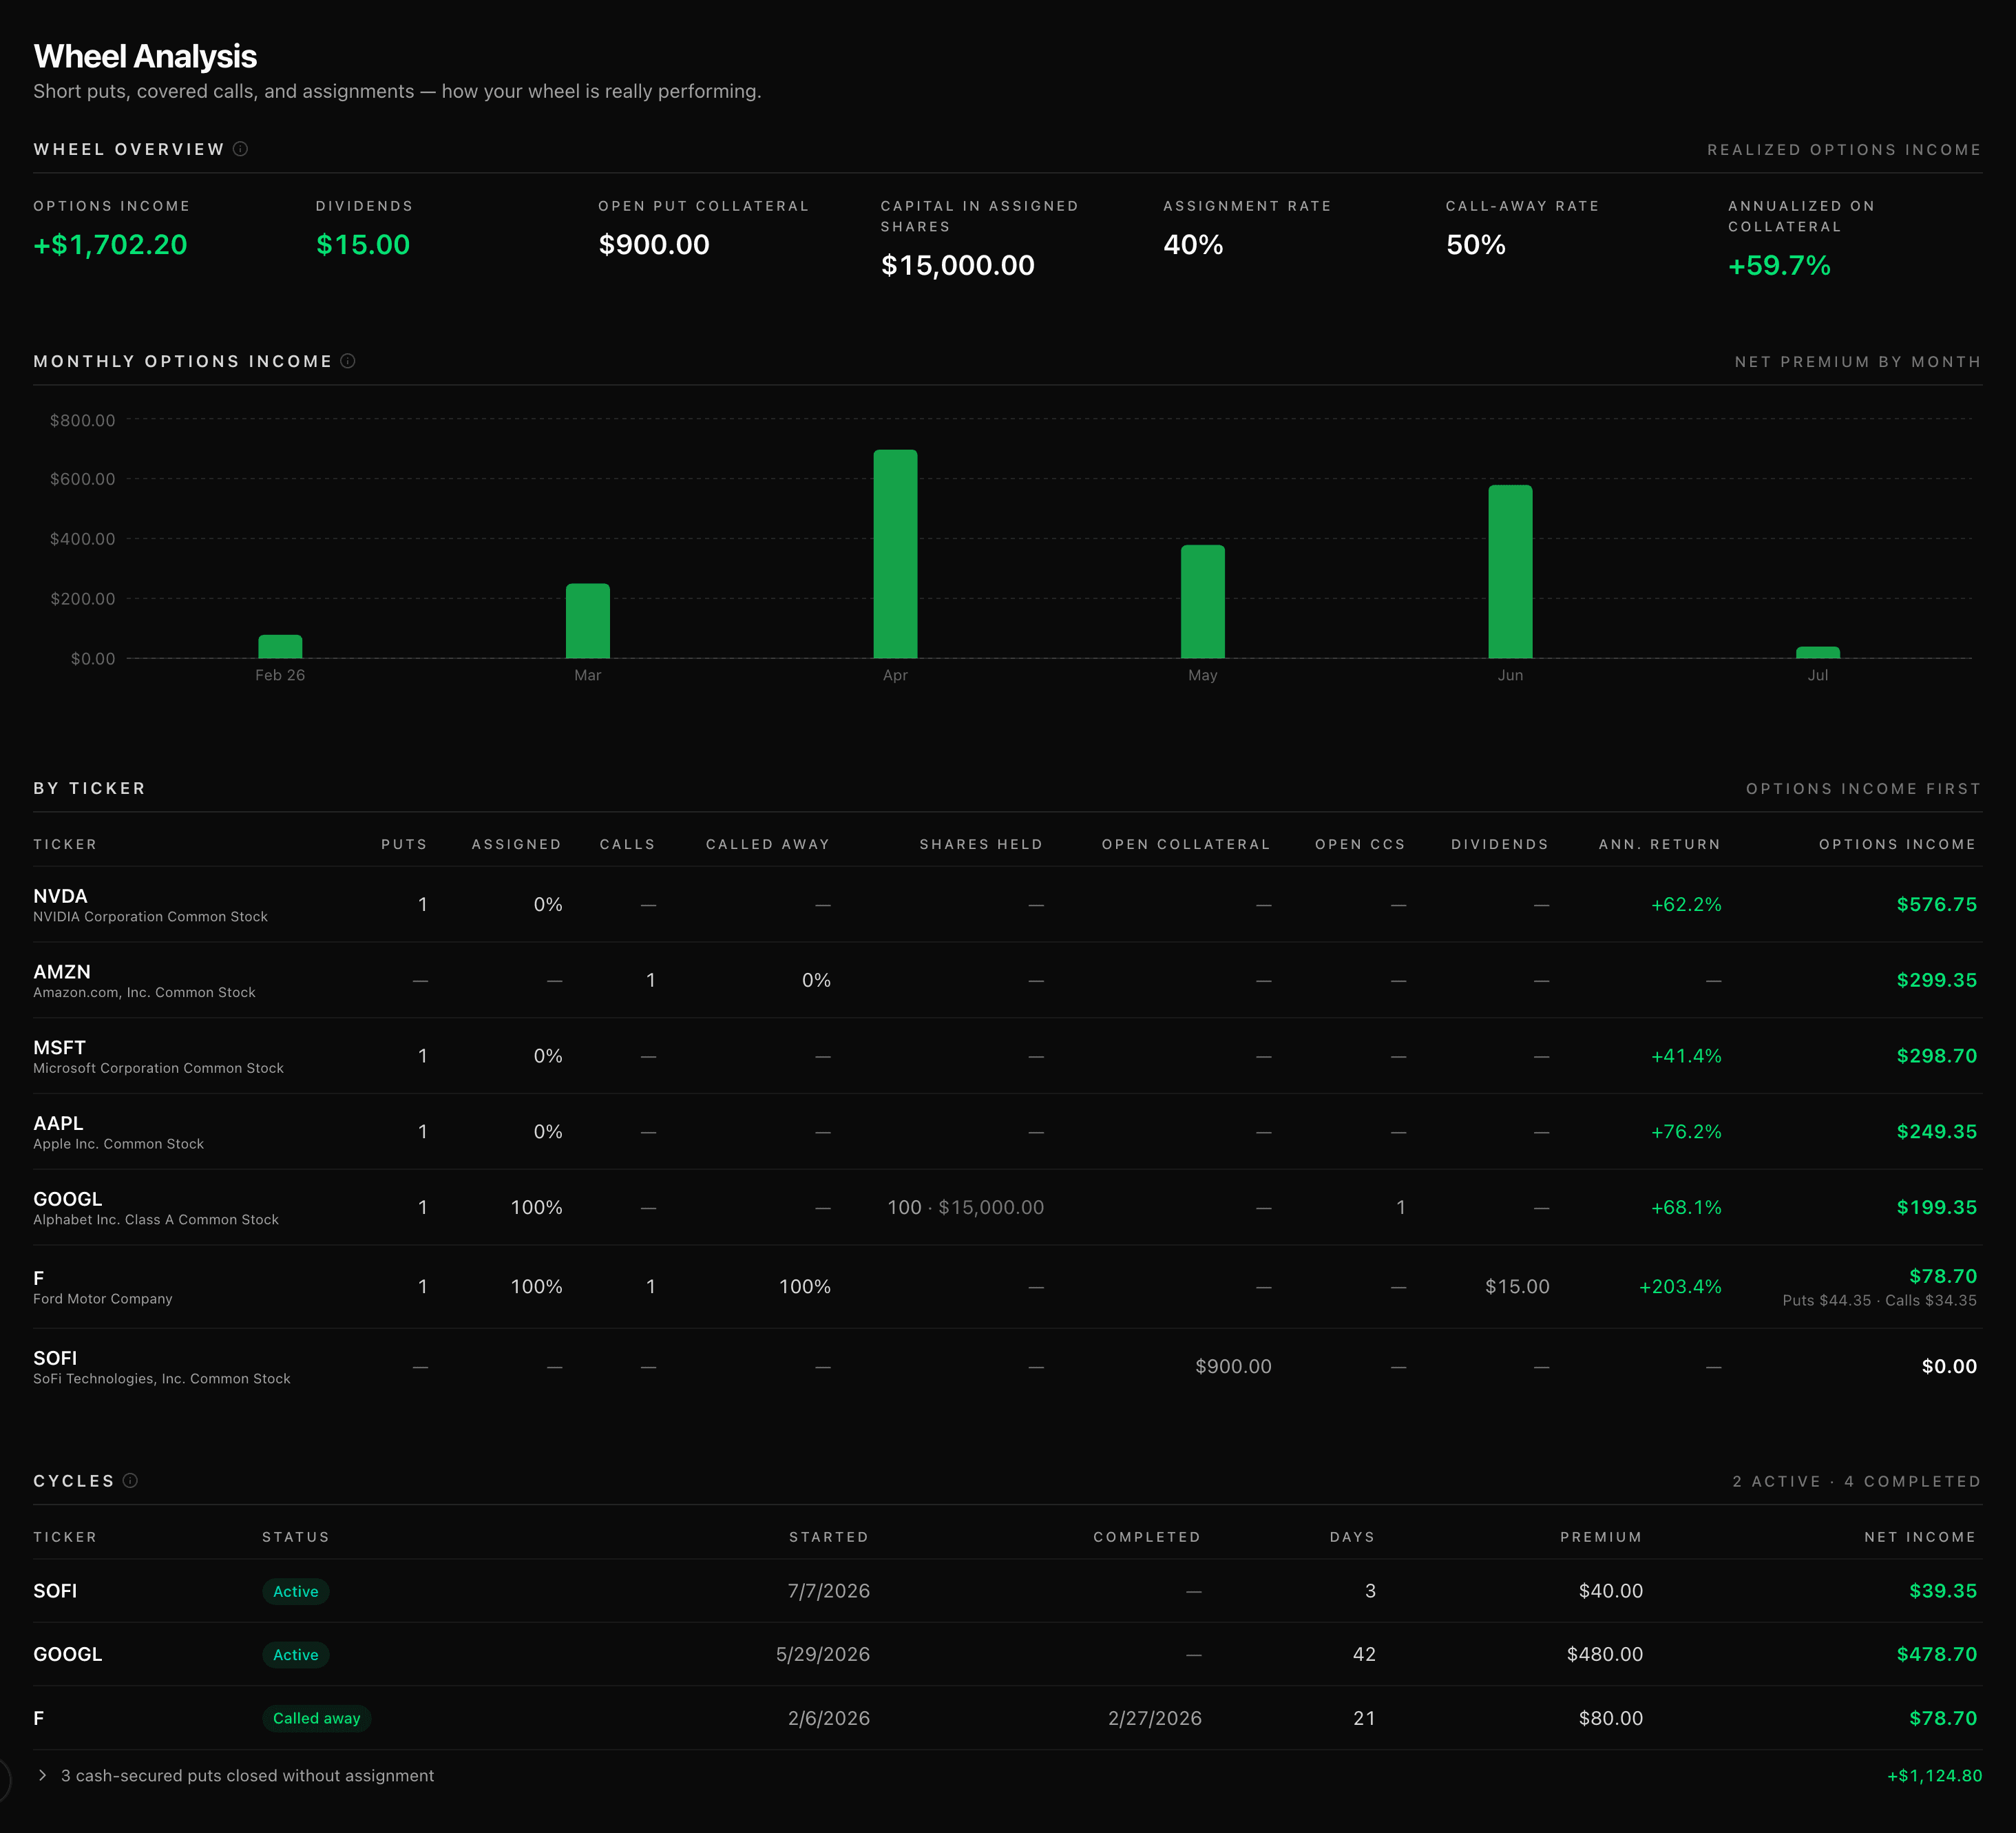Image resolution: width=2016 pixels, height=1833 pixels.
Task: Click the $39.35 net income cell
Action: (x=1942, y=1591)
